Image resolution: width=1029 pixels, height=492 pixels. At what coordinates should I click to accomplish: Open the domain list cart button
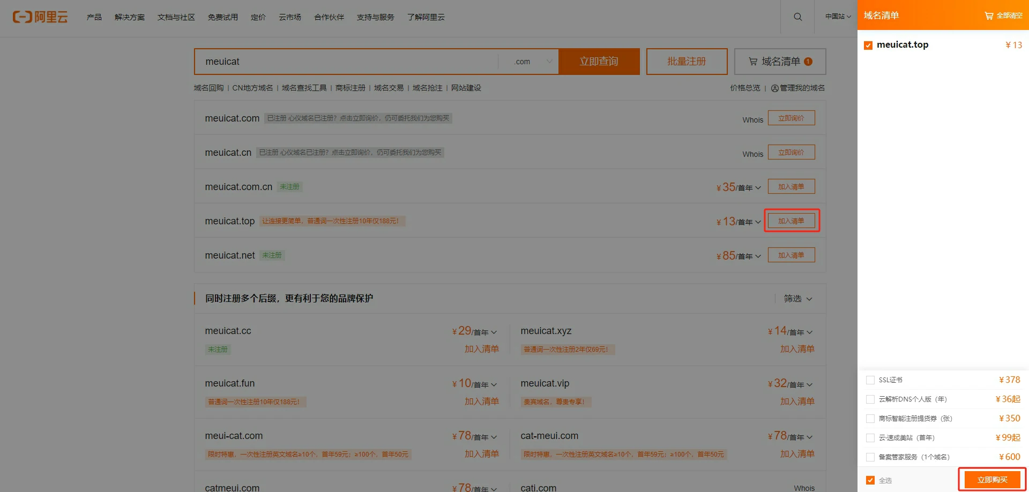[780, 62]
